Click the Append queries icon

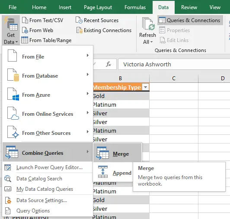tap(103, 172)
